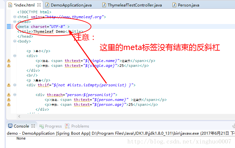
Task: Click warning marker on person.age line
Action: coord(9,105)
